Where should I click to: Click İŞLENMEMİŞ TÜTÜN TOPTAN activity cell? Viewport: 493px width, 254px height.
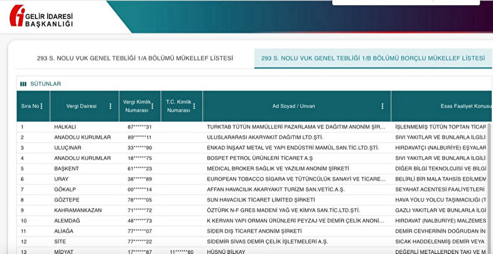(x=441, y=127)
